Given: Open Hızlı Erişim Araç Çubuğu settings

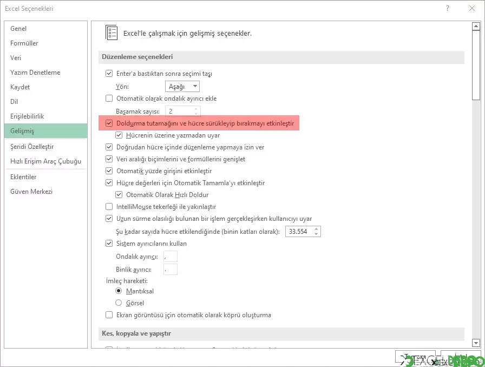Looking at the screenshot, I should [46, 161].
